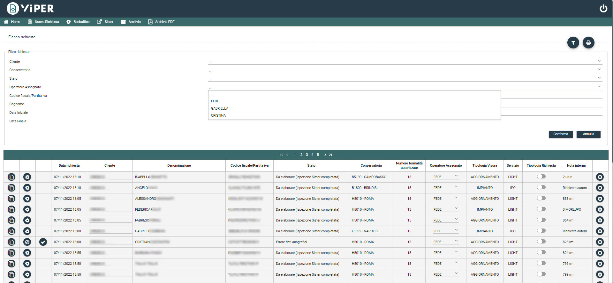Select GABRIELLA from operator list
This screenshot has width=613, height=283.
pyautogui.click(x=354, y=108)
